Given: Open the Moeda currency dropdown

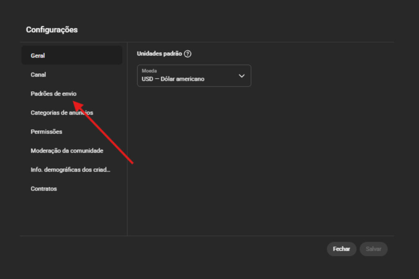Looking at the screenshot, I should pos(194,76).
